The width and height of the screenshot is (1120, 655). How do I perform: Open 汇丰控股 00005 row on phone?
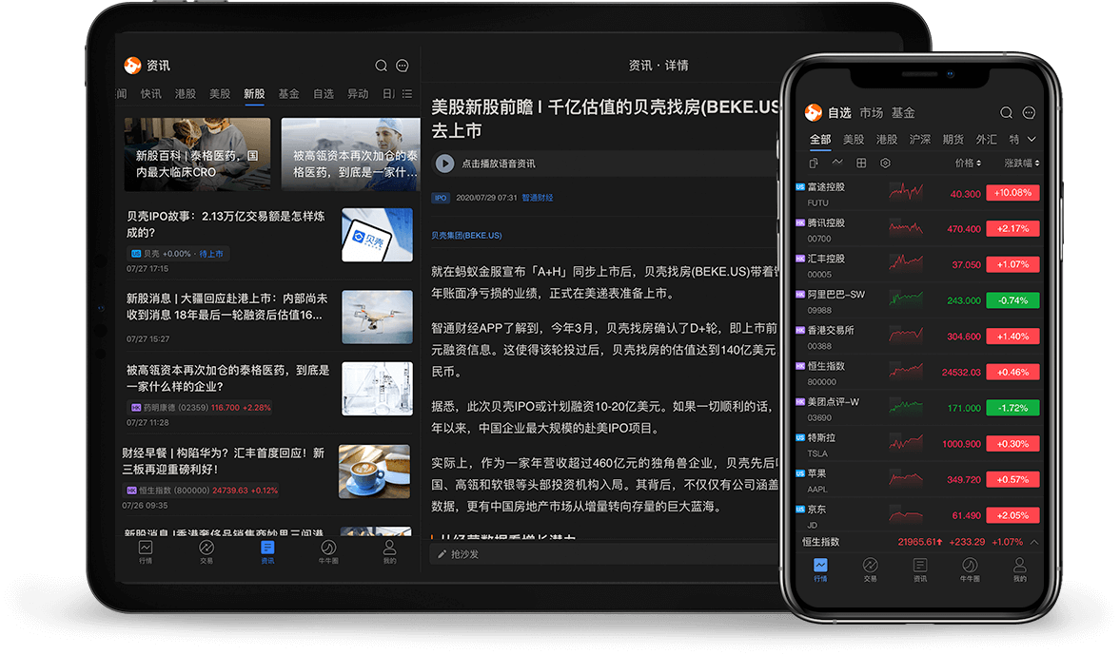918,264
